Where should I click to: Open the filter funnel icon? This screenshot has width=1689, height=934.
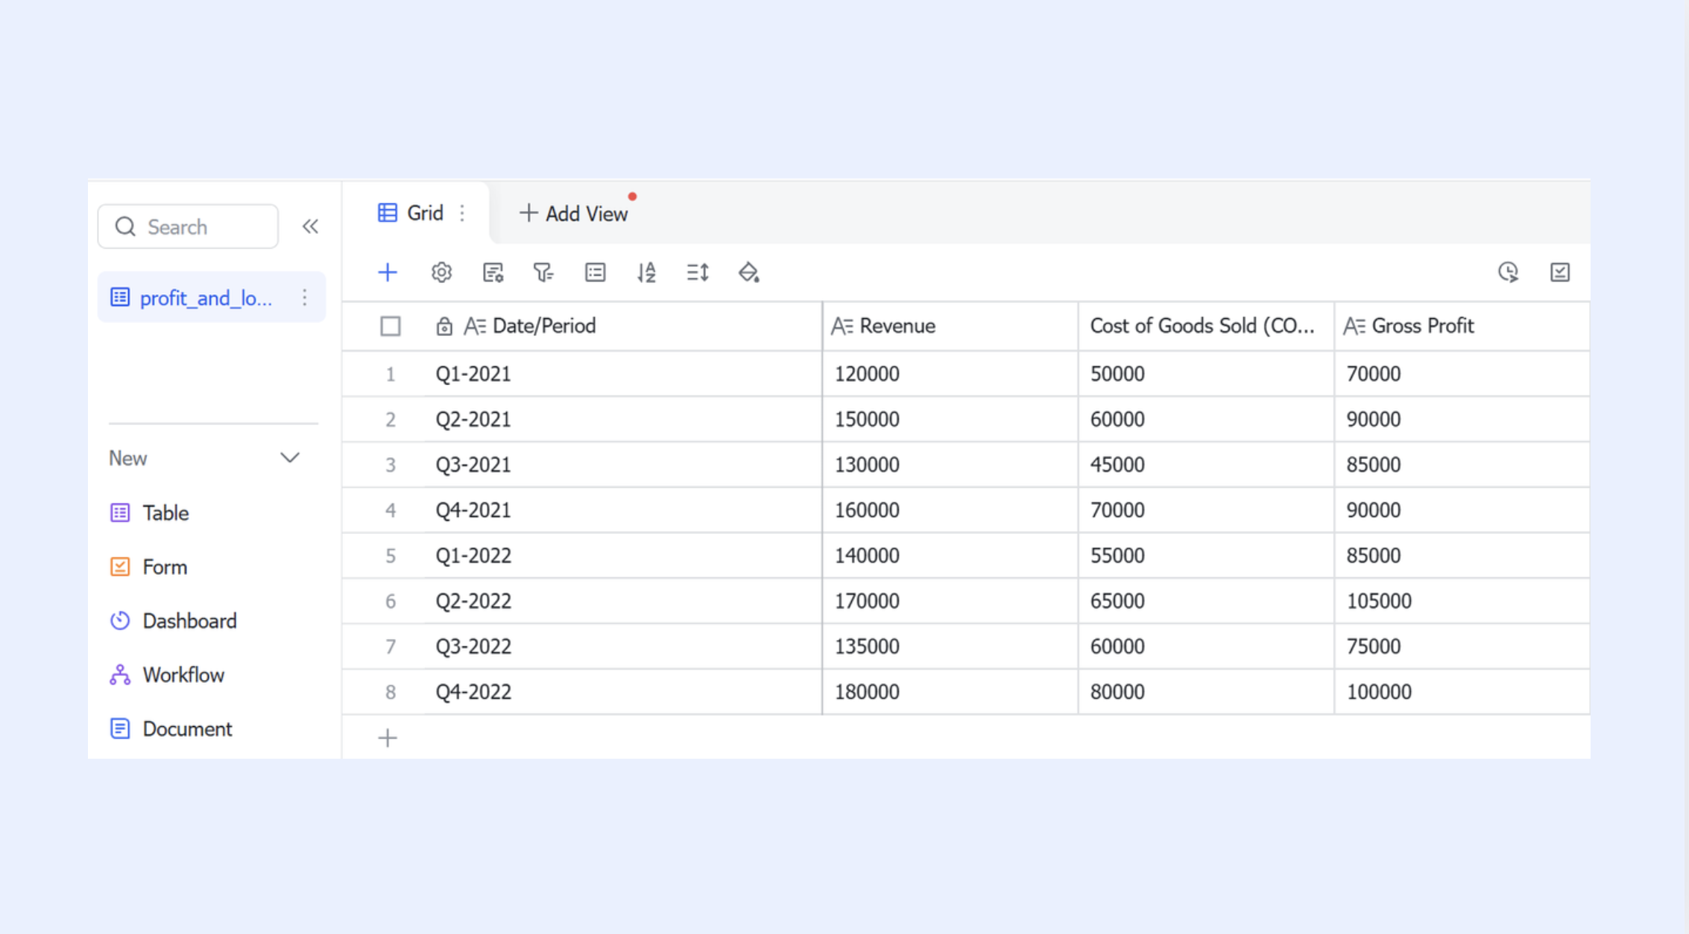tap(543, 273)
